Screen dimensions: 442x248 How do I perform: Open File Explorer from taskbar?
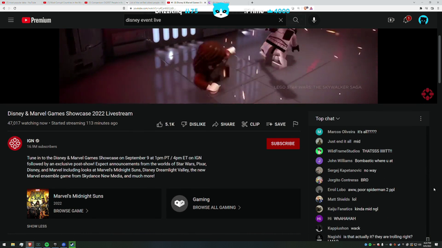(12, 245)
